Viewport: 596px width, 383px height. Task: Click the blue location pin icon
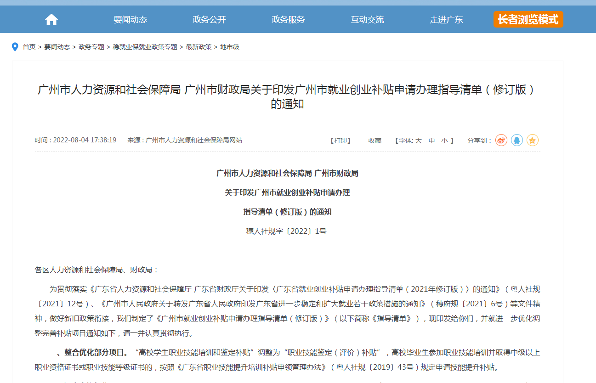[15, 47]
